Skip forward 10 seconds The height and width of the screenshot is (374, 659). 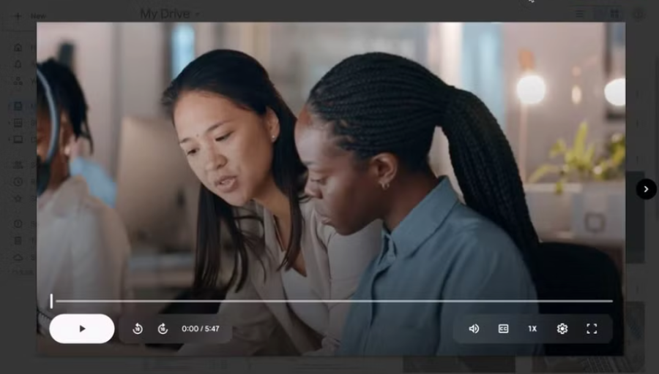[163, 329]
